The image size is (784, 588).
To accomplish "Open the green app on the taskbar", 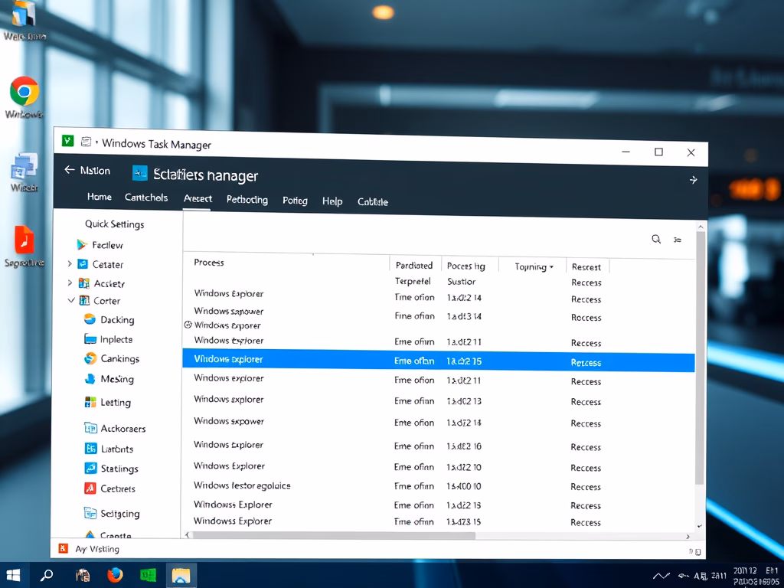I will coord(148,576).
